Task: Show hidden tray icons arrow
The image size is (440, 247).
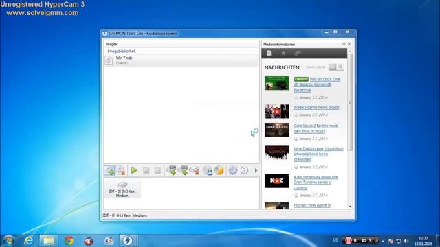Action: (383, 241)
